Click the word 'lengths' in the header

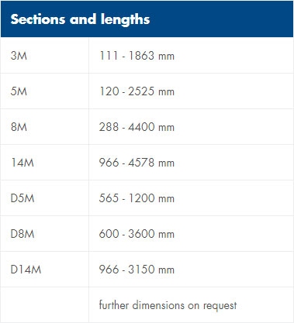click(x=125, y=20)
